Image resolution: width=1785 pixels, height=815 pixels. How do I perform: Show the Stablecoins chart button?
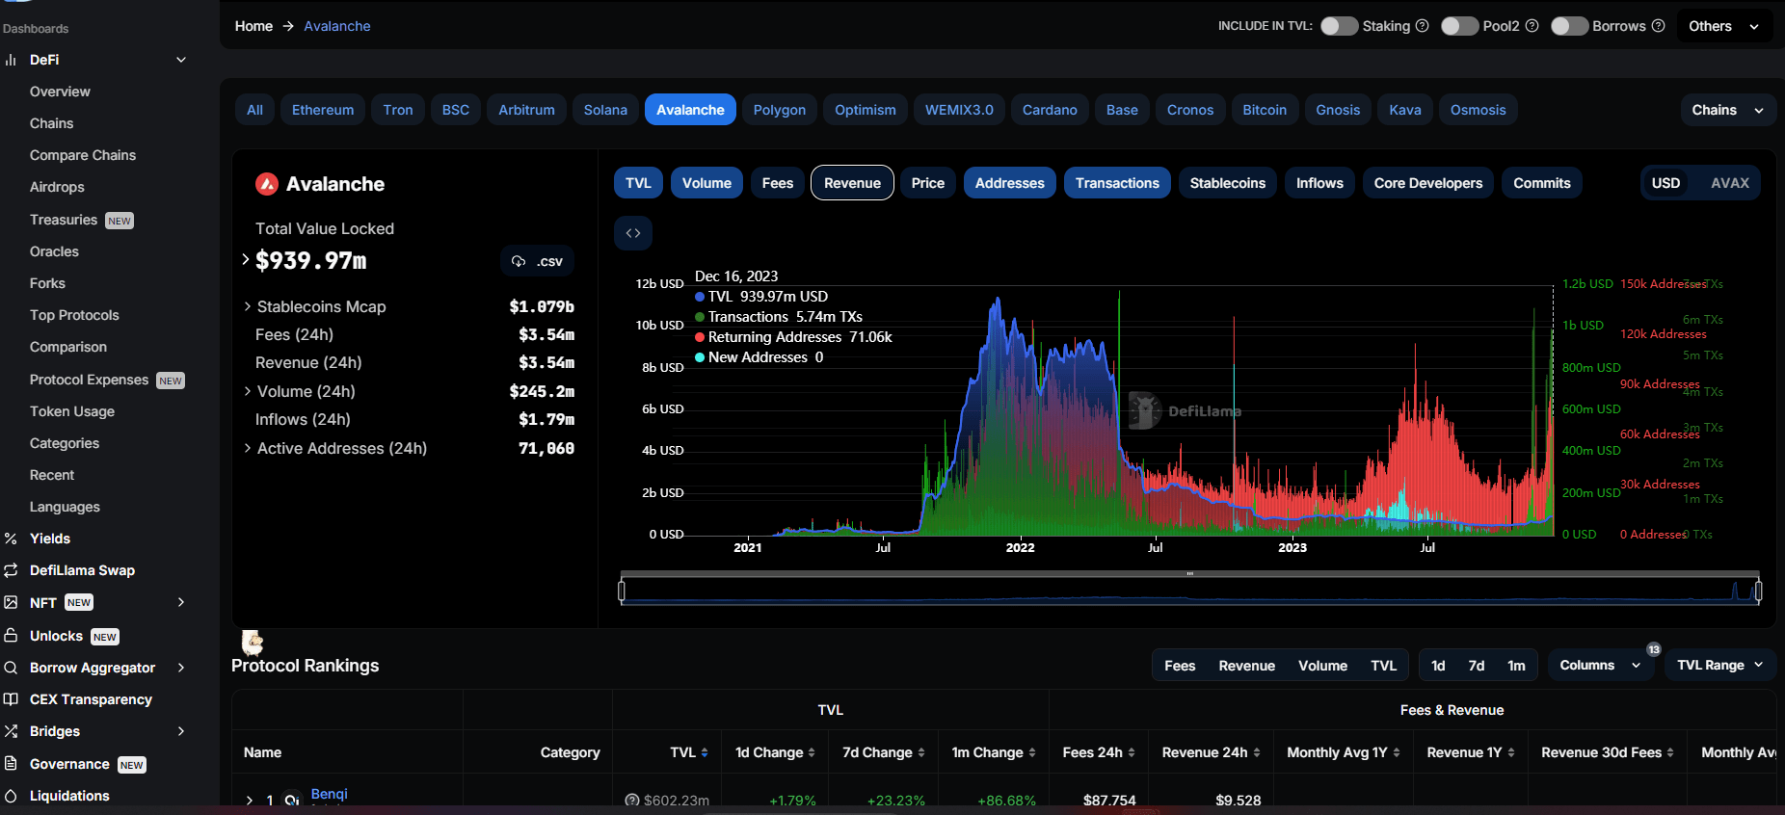click(x=1228, y=183)
